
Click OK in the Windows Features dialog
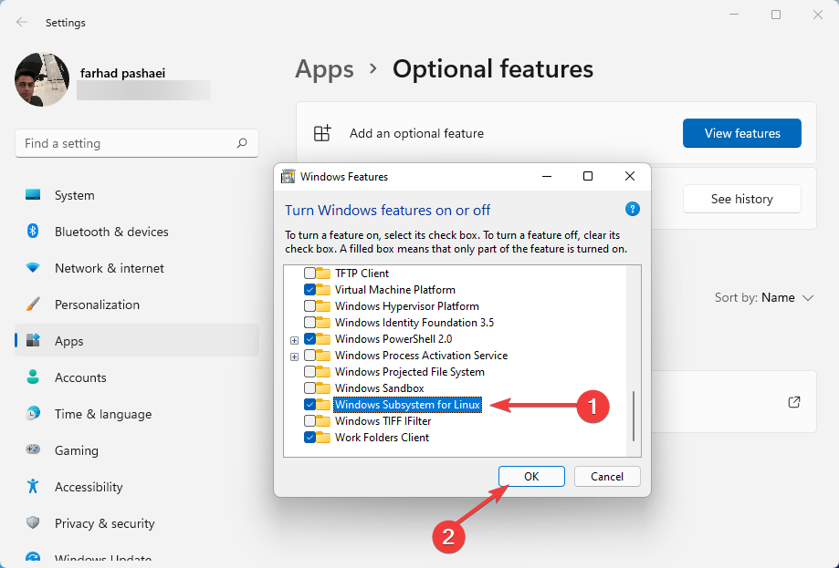pyautogui.click(x=531, y=476)
